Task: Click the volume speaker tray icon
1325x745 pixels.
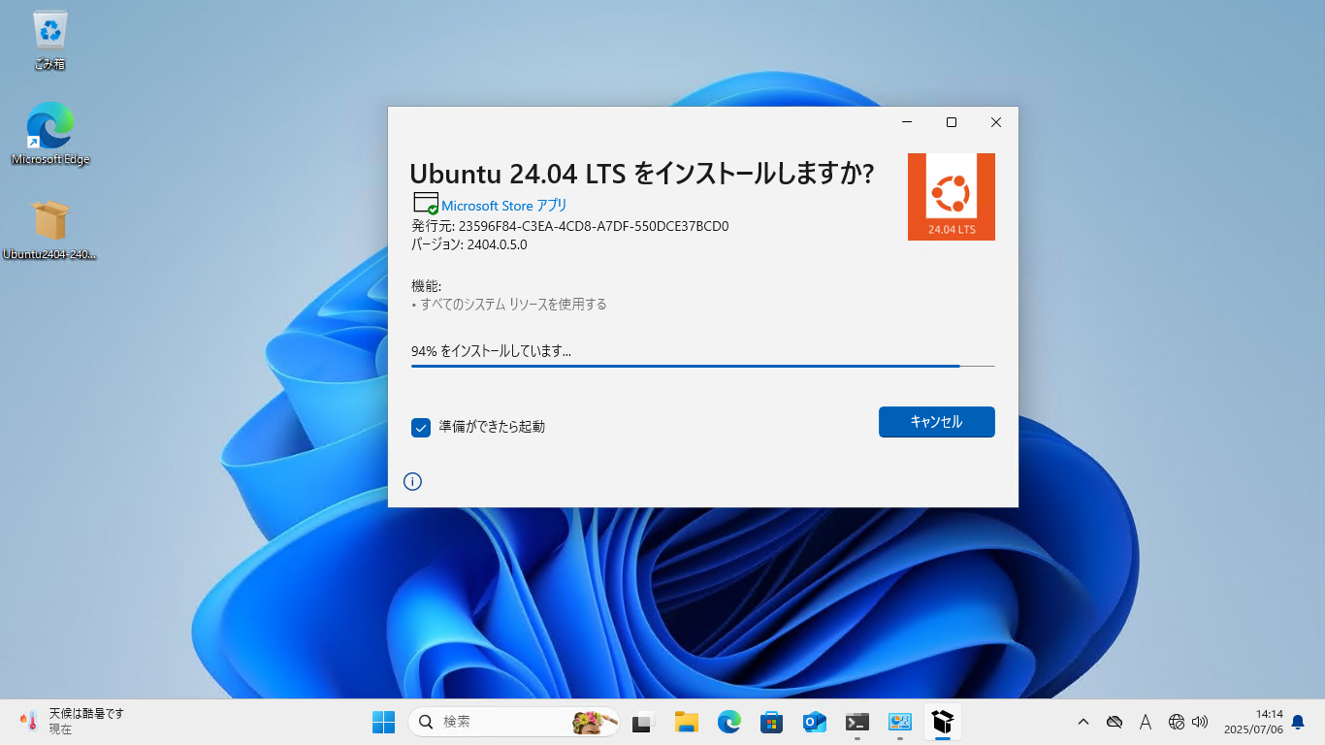Action: (x=1201, y=722)
